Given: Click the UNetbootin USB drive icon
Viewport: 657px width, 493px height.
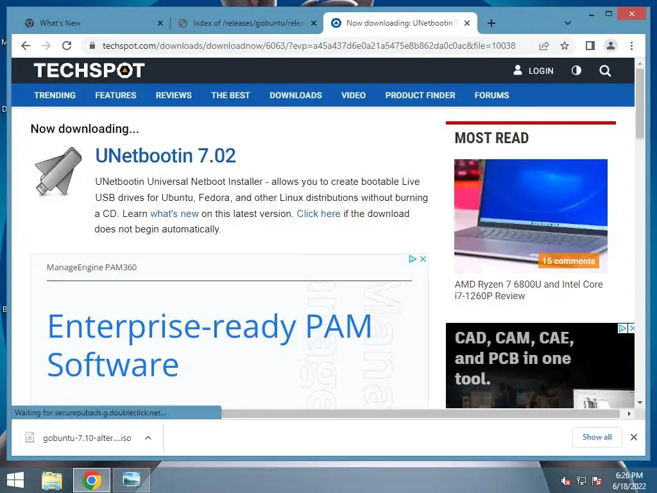Looking at the screenshot, I should (x=58, y=171).
